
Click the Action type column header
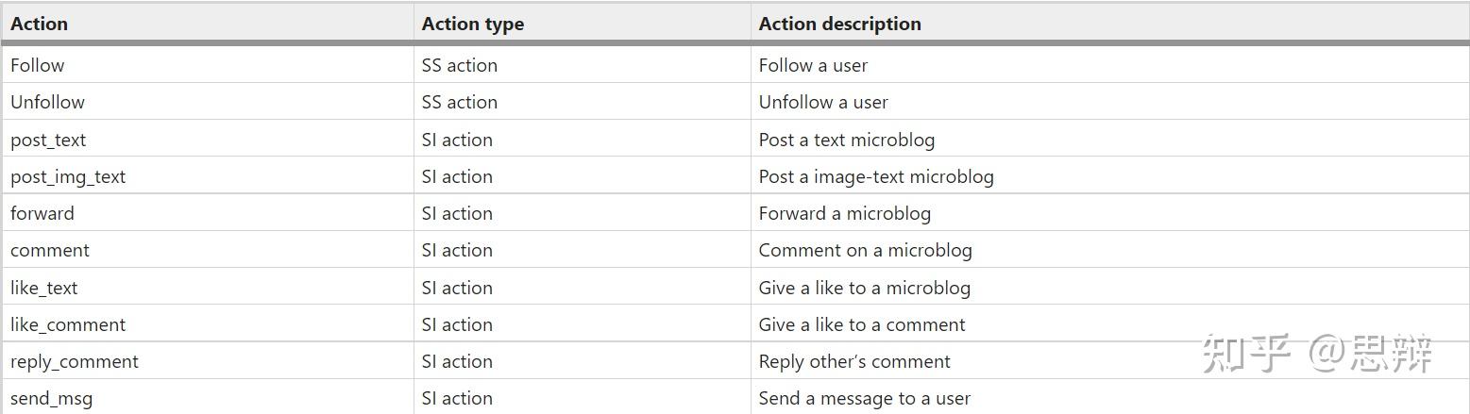582,24
